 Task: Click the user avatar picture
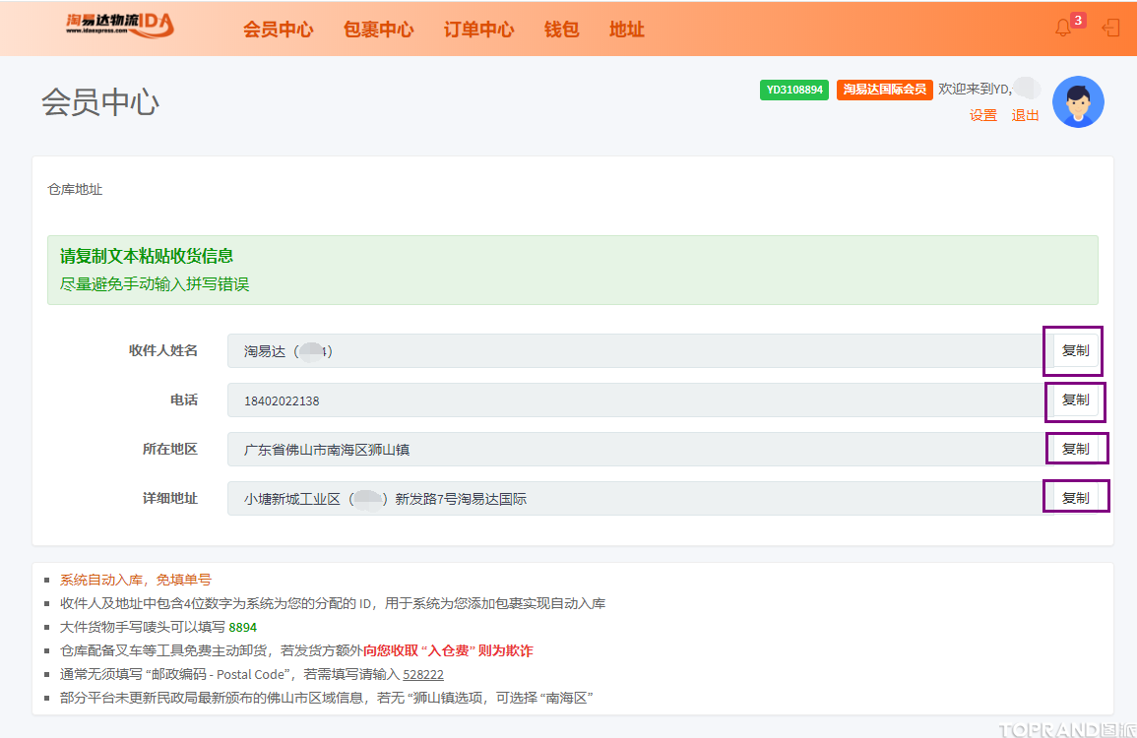pos(1078,102)
